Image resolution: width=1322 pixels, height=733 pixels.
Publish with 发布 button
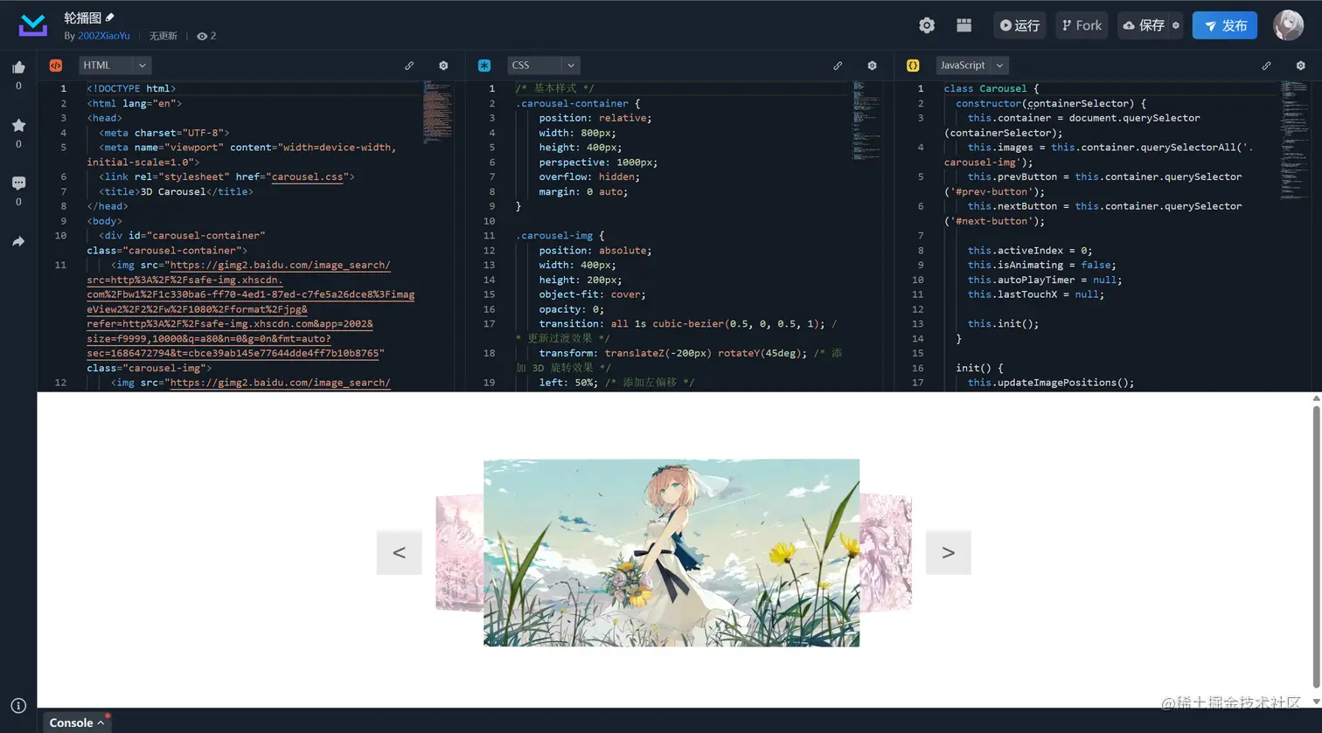[x=1225, y=25]
